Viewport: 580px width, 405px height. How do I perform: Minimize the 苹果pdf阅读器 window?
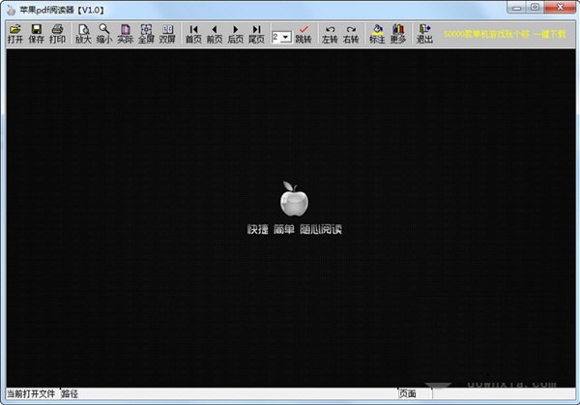[517, 8]
